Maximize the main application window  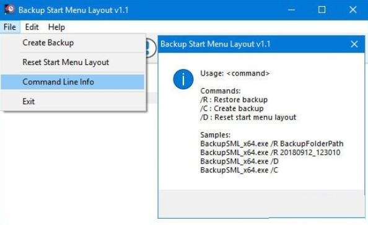[322, 10]
